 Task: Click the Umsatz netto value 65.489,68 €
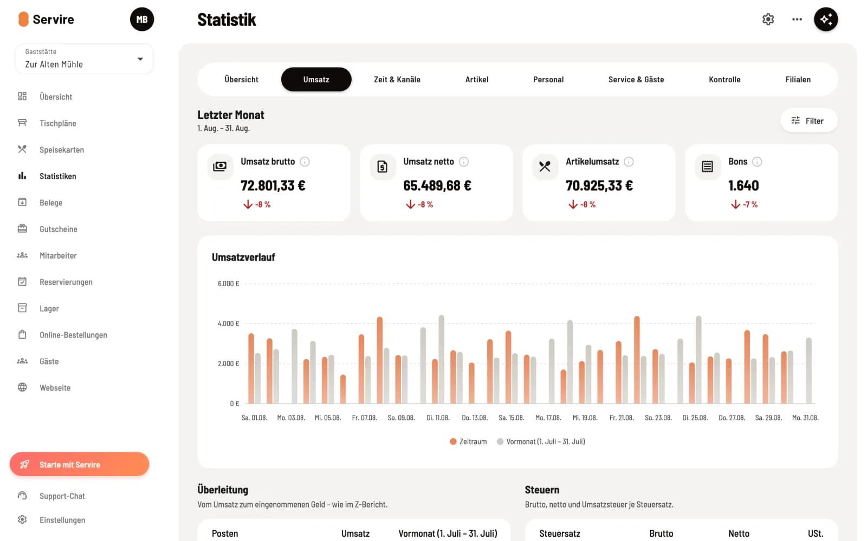click(437, 186)
